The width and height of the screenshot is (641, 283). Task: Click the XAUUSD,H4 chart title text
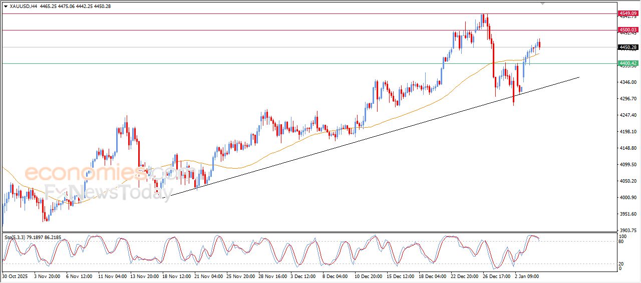[x=24, y=6]
